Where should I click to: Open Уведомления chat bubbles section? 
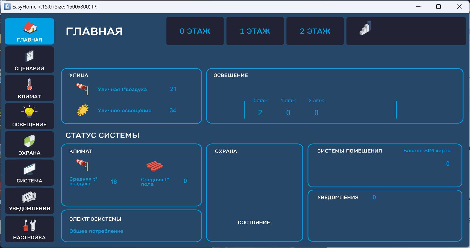30,201
